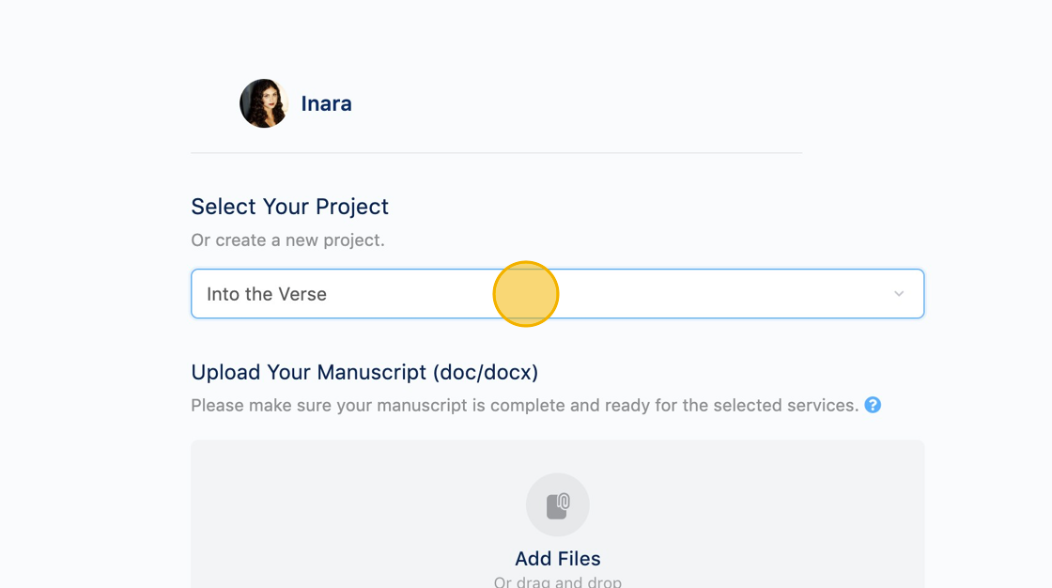The image size is (1052, 588).
Task: Click the manuscript readiness instruction text
Action: [525, 406]
